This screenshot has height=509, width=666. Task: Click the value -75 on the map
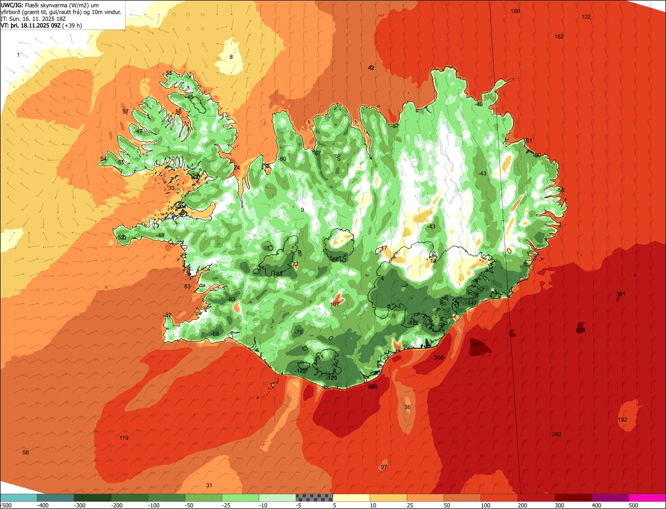tap(298, 332)
